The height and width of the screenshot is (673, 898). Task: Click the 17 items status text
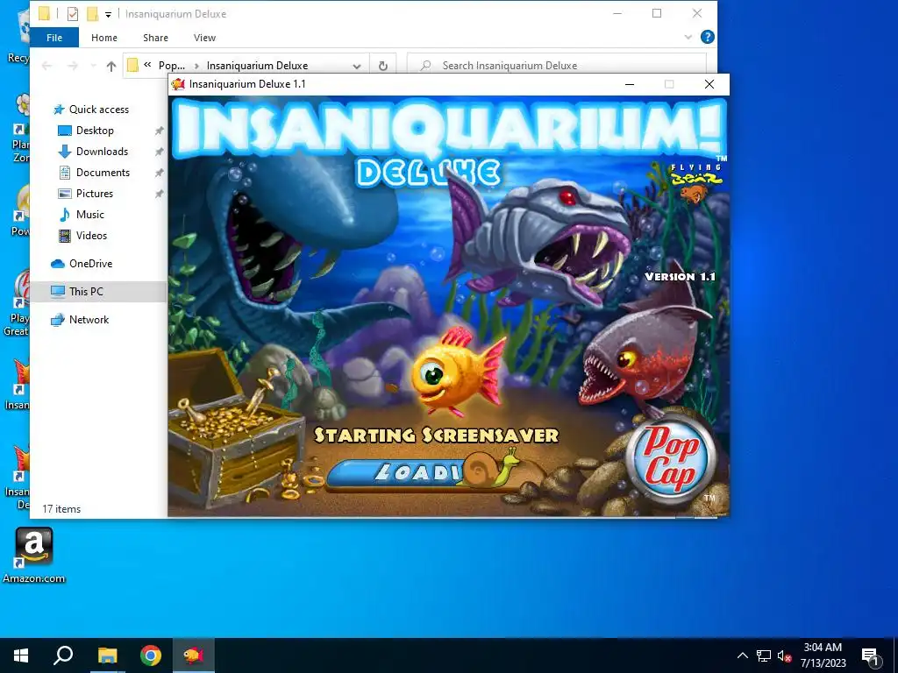pos(61,509)
